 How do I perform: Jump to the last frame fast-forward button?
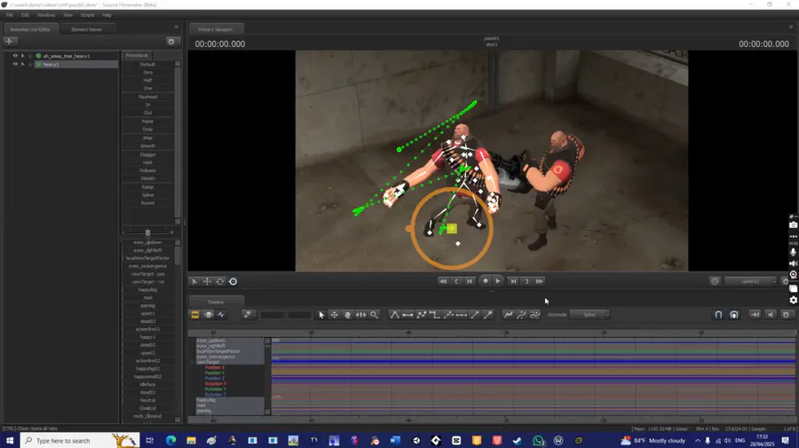539,281
